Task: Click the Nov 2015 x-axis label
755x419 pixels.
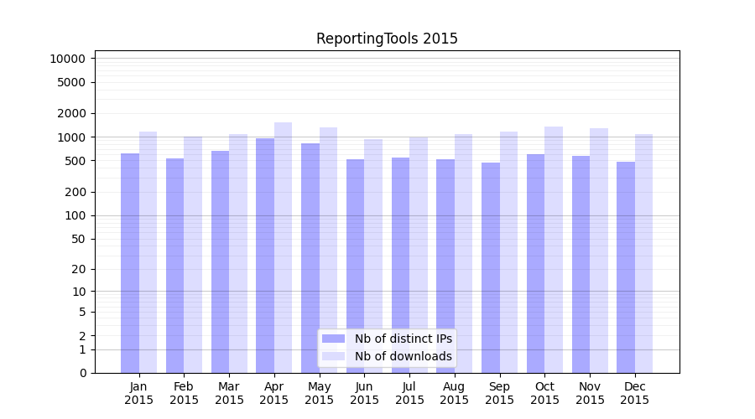Action: click(590, 393)
